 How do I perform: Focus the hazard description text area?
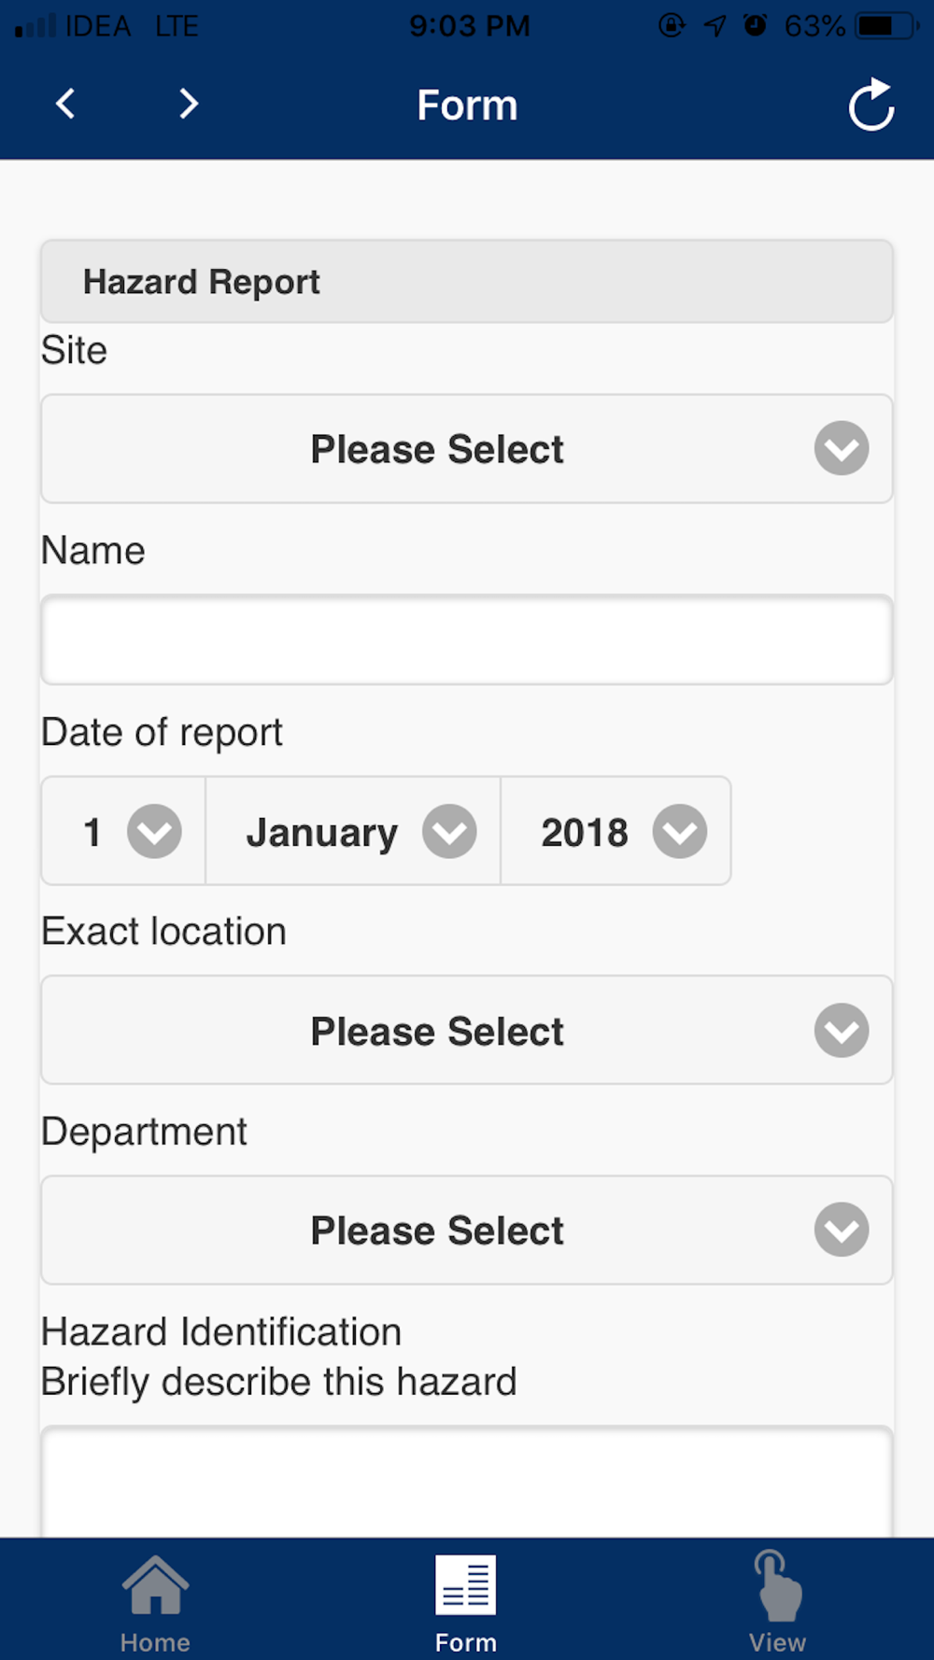[467, 1482]
